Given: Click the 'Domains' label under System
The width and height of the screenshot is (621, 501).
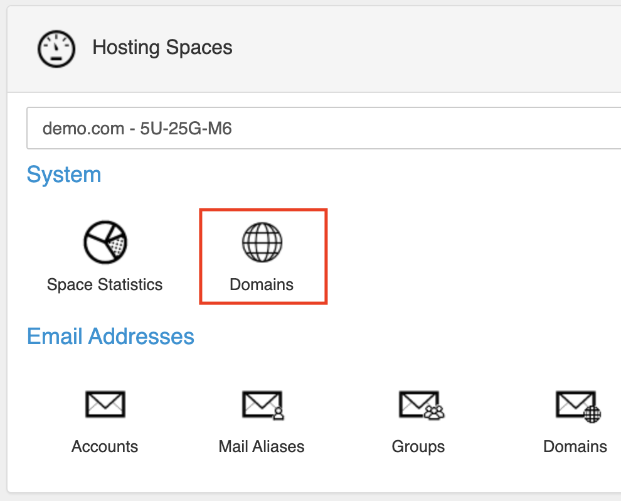Looking at the screenshot, I should coord(262,284).
